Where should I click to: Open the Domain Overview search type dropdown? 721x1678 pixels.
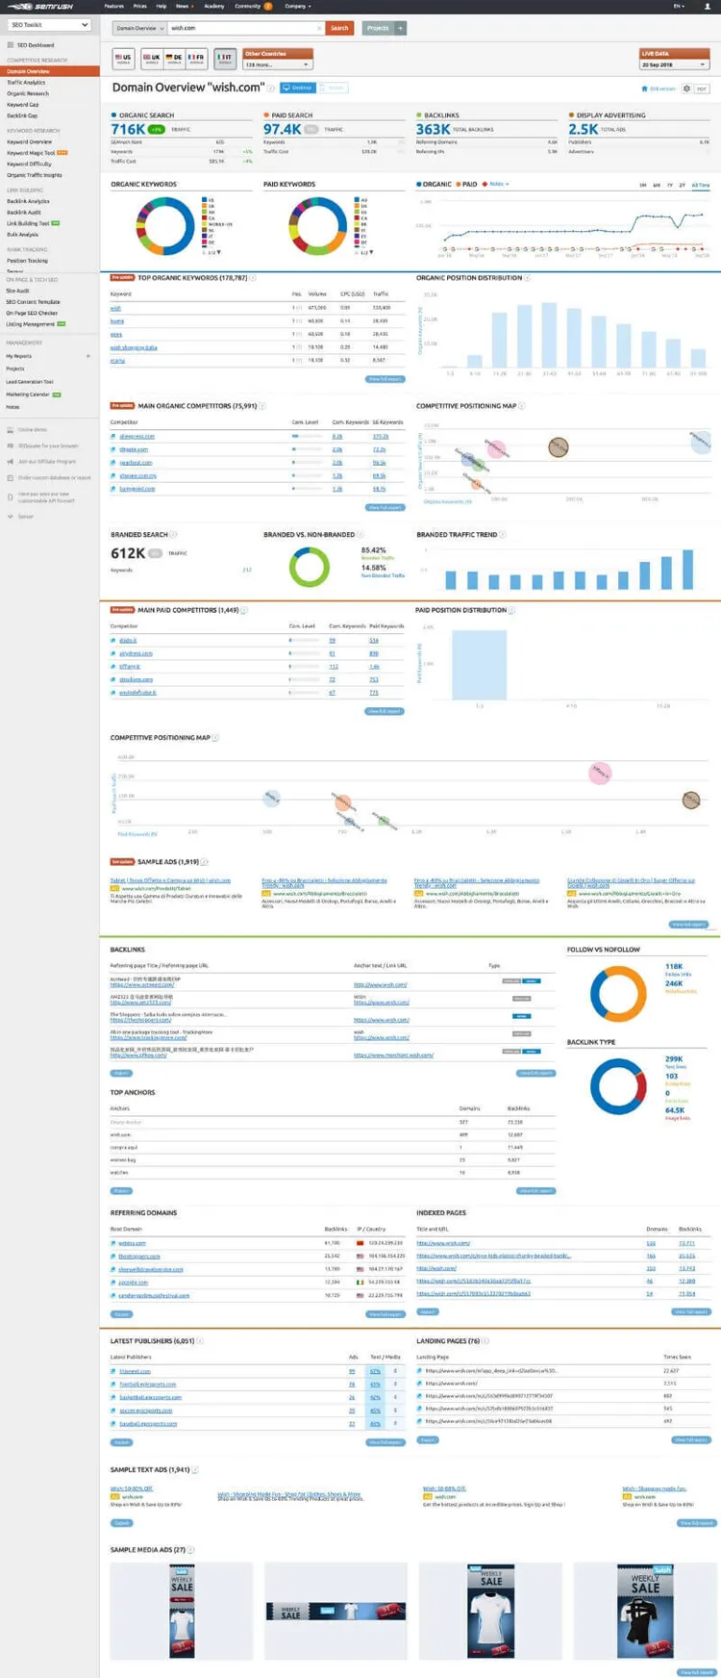click(x=139, y=28)
